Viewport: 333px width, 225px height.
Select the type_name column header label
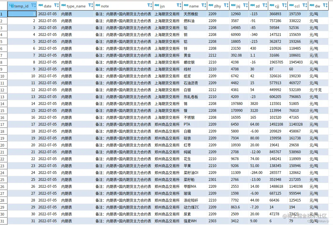click(x=76, y=6)
